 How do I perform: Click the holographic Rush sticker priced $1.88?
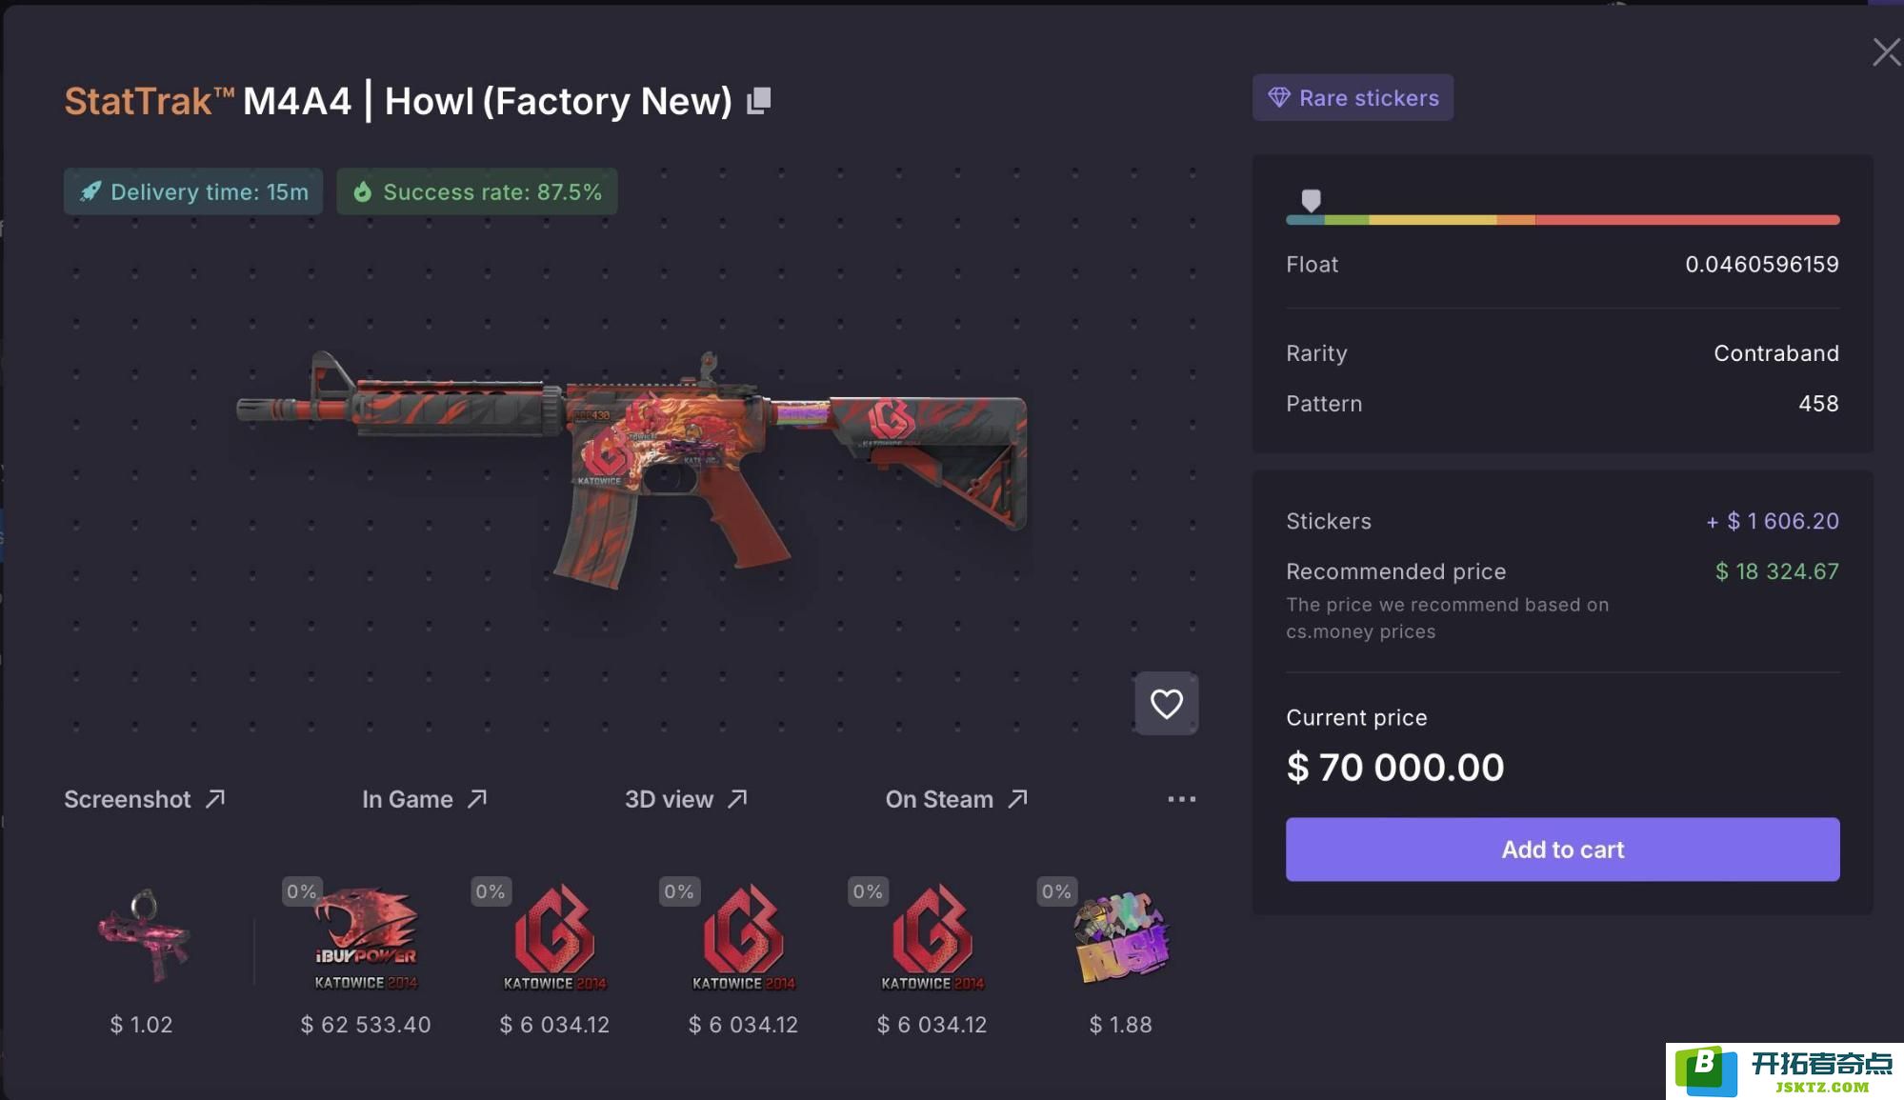click(x=1121, y=938)
